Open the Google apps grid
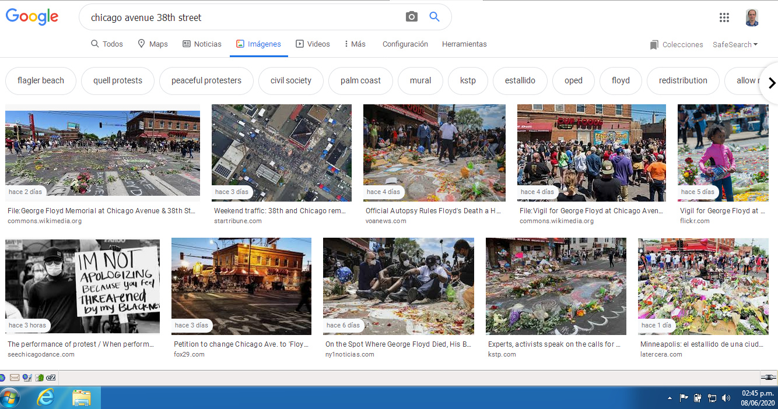The image size is (778, 409). 724,17
